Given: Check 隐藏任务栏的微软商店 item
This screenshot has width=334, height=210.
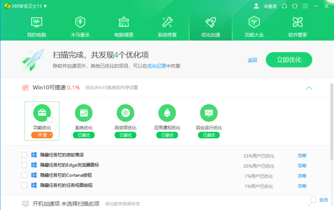Looking at the screenshot, I should pos(24,155).
